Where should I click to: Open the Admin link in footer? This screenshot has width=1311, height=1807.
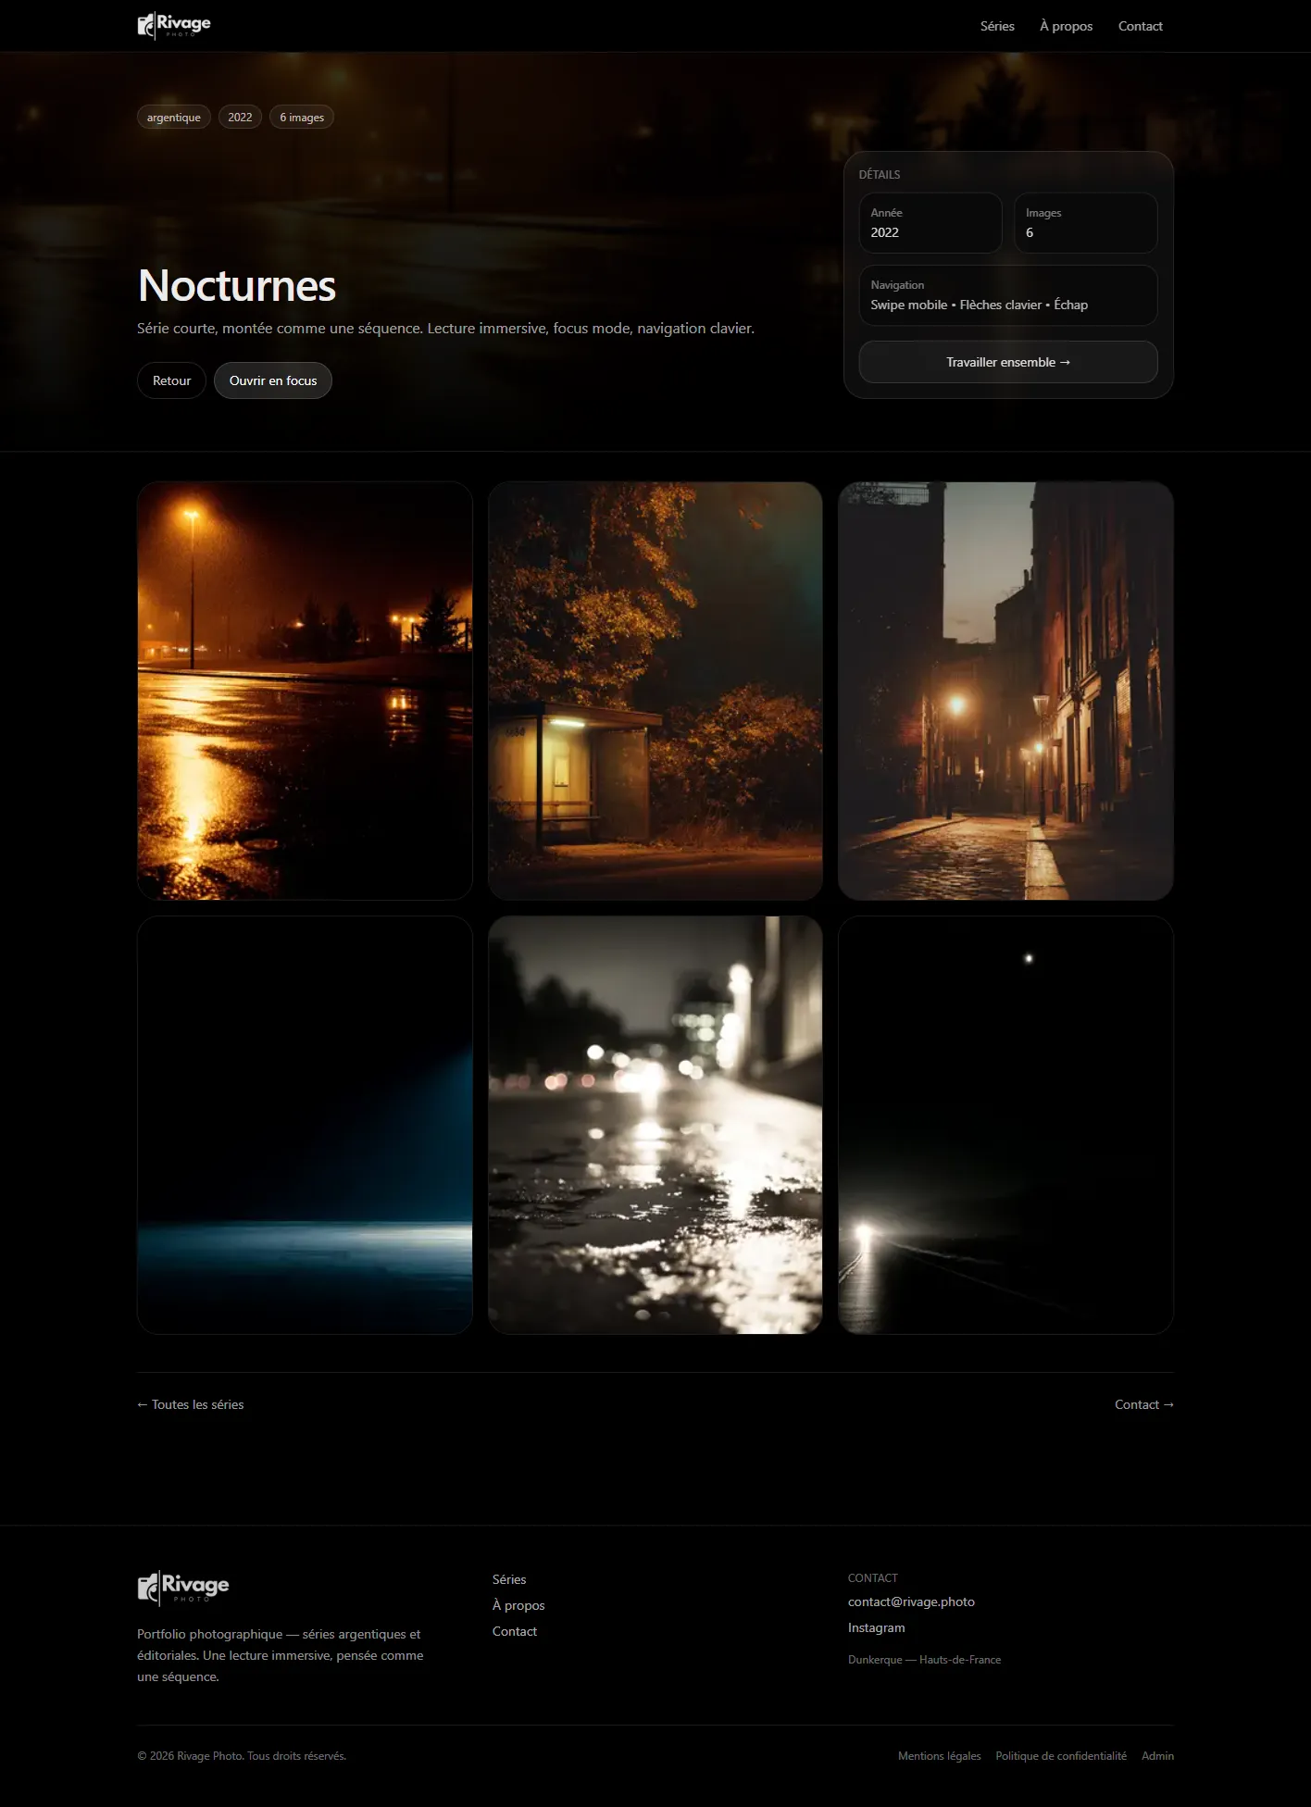(x=1157, y=1756)
